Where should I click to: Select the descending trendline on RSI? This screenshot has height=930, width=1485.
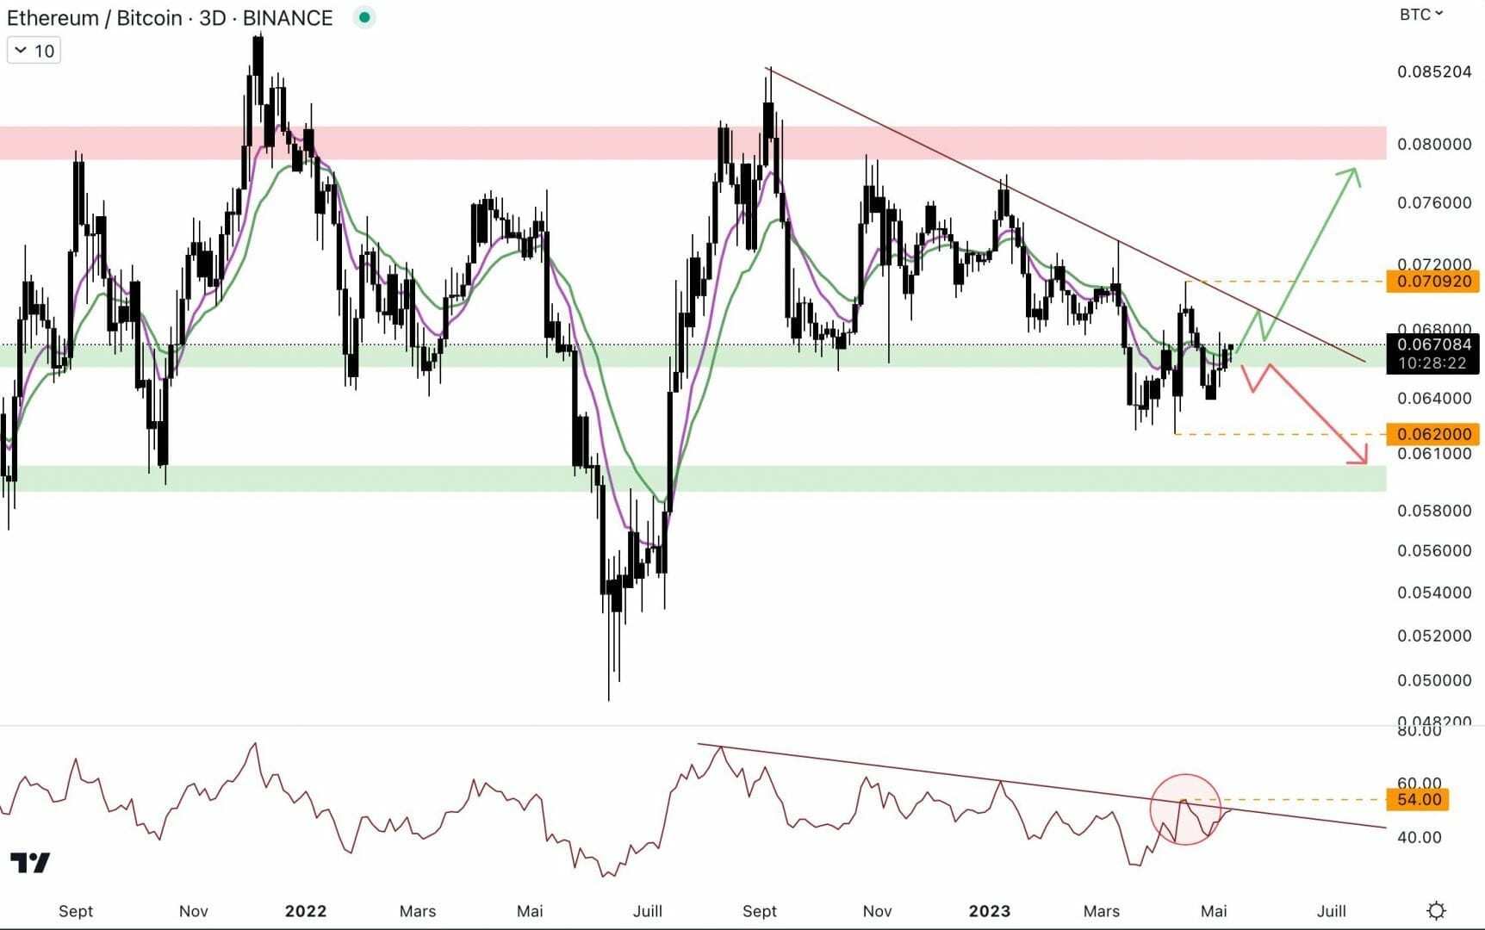pyautogui.click(x=948, y=775)
